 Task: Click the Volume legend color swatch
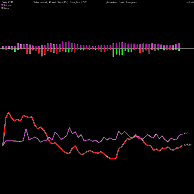point(2,5)
